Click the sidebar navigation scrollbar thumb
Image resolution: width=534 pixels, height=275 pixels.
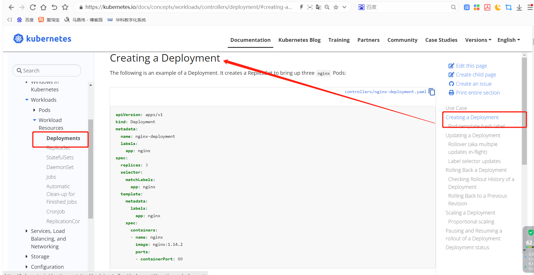91,169
